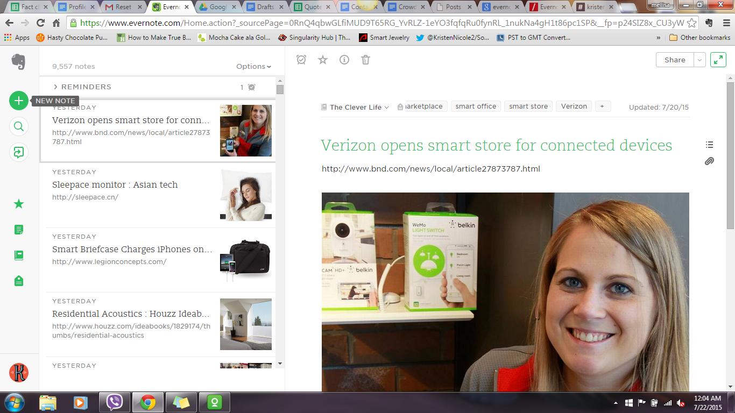Set a reminder using the note toolbar alarm icon
This screenshot has height=413, width=735.
point(301,60)
